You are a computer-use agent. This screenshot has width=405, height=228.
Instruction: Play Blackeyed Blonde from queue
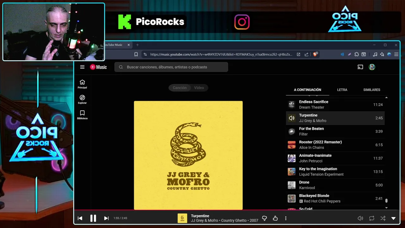(335, 198)
